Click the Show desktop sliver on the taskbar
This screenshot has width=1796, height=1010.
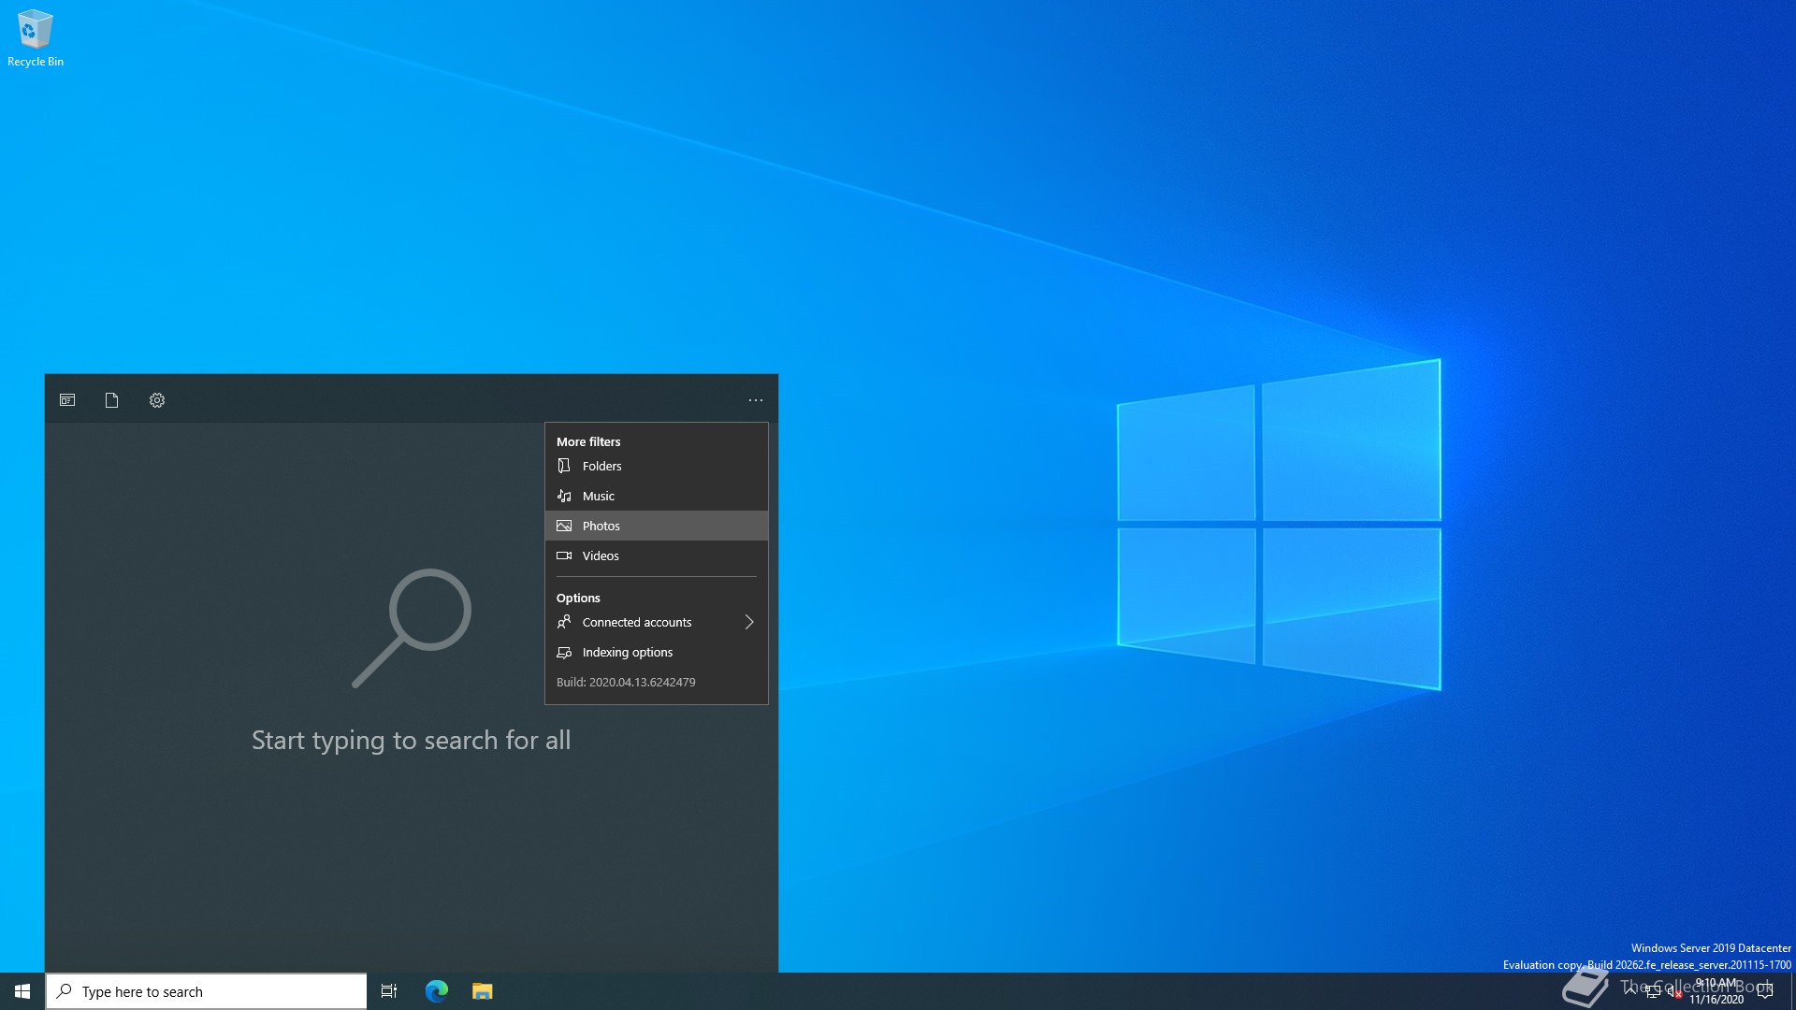pos(1792,991)
